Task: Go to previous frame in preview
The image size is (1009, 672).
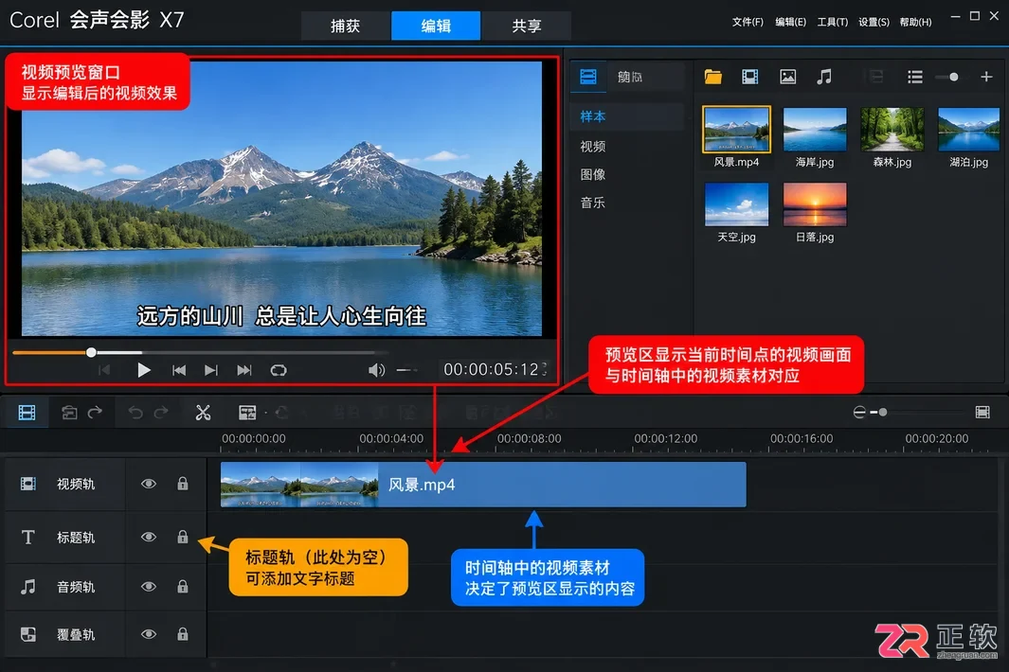Action: click(x=179, y=370)
